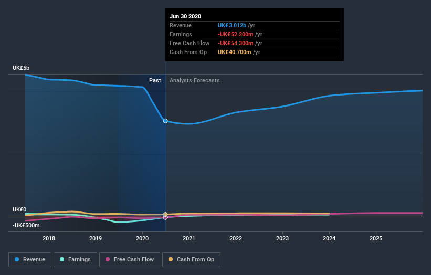This screenshot has width=431, height=275.
Task: Select the Cash From Op data point marker
Action: (x=165, y=214)
